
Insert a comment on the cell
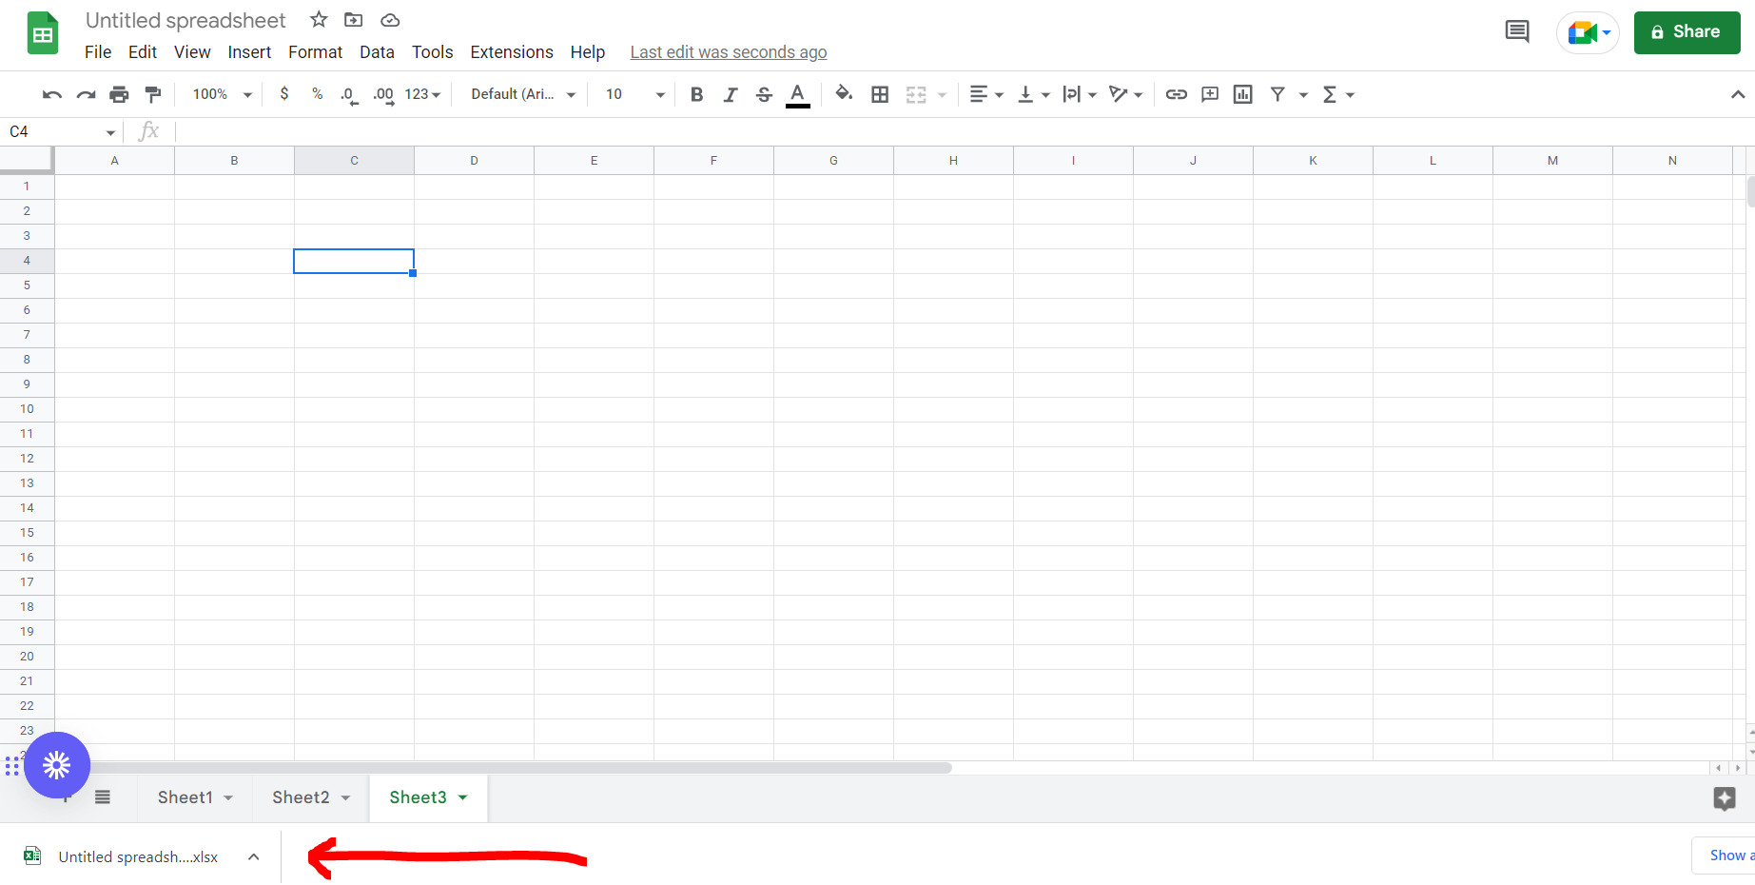tap(1209, 94)
